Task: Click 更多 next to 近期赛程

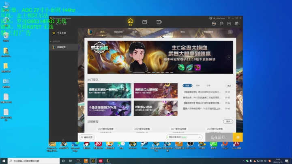Action: pyautogui.click(x=228, y=121)
